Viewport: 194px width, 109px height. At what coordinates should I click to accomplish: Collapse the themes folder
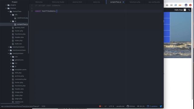(x=6, y=8)
